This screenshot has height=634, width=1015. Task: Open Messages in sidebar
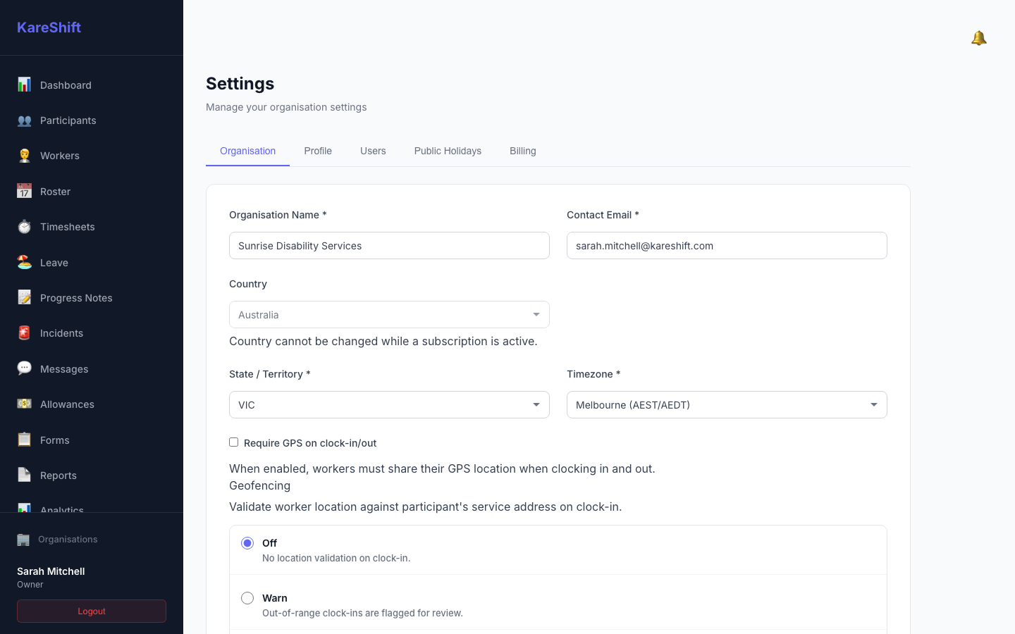pyautogui.click(x=92, y=368)
